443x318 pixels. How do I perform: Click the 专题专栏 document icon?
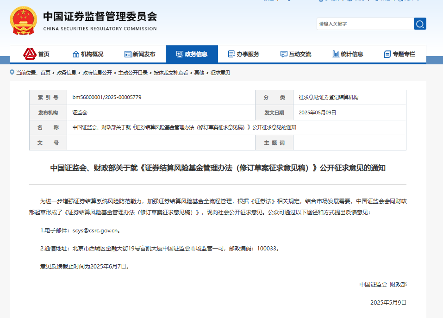387,54
